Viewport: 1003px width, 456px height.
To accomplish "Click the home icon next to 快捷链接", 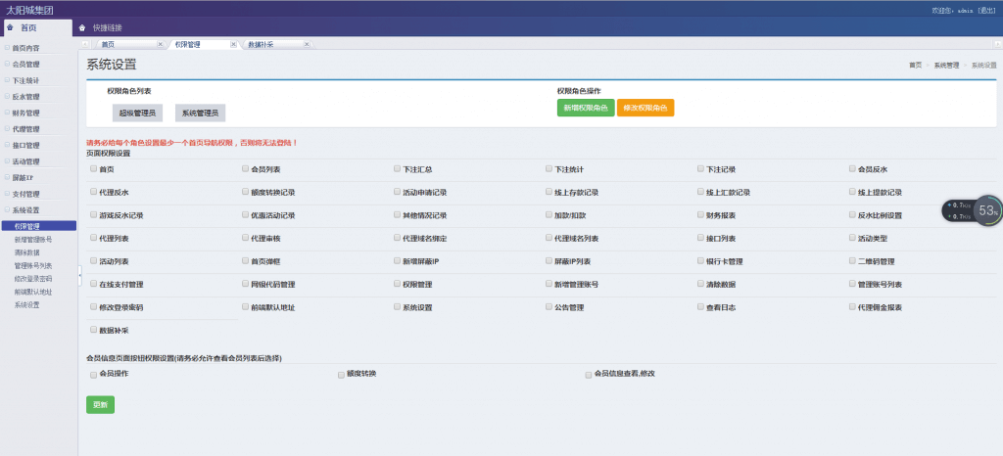I will (x=83, y=27).
